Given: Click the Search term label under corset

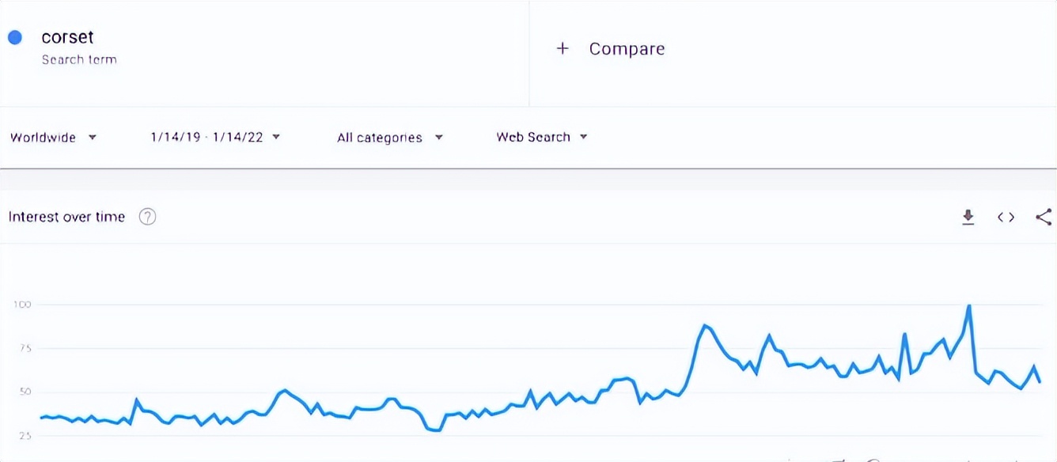Looking at the screenshot, I should coord(79,60).
